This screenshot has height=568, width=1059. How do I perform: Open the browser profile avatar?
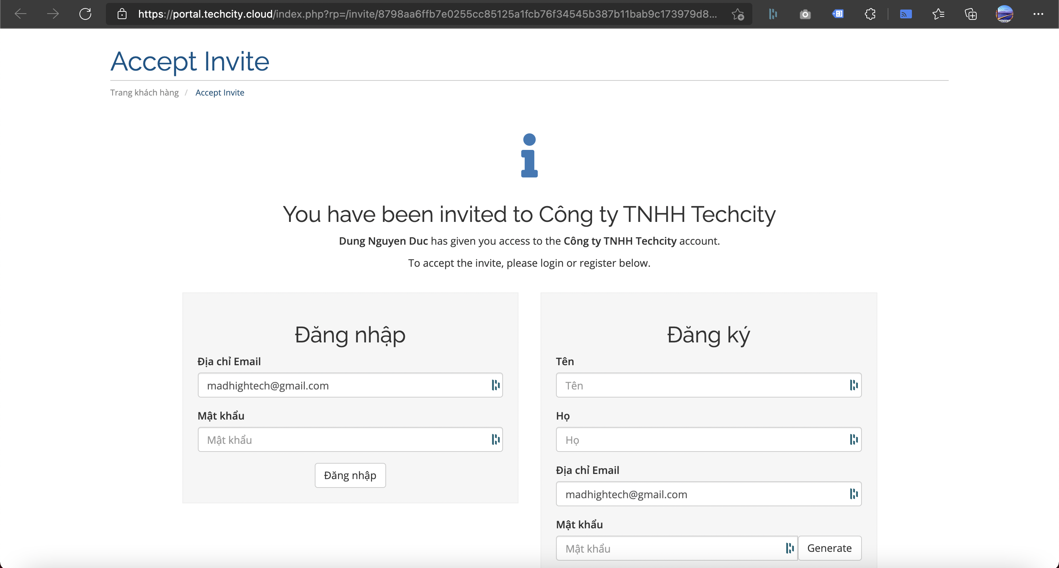point(1004,14)
